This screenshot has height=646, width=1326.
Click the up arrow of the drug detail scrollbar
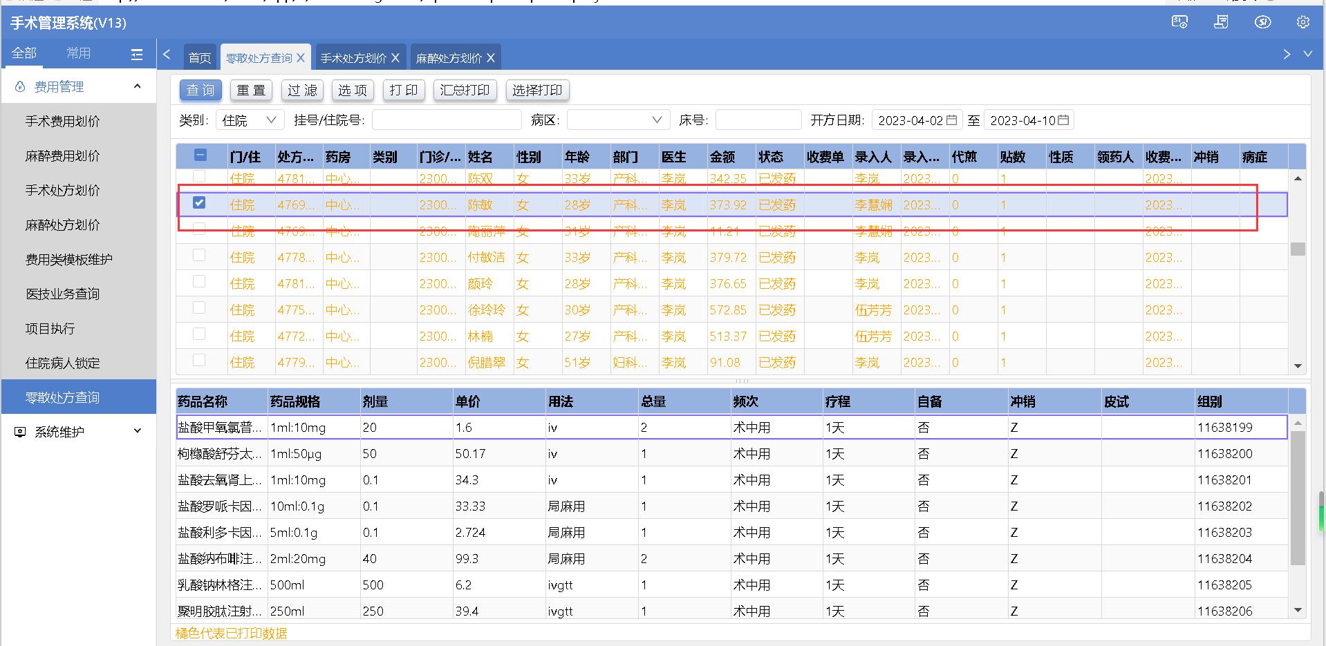tap(1298, 423)
